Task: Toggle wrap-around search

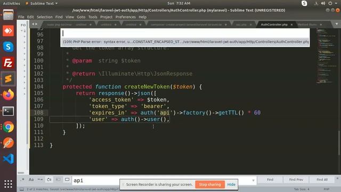Action: click(49, 180)
